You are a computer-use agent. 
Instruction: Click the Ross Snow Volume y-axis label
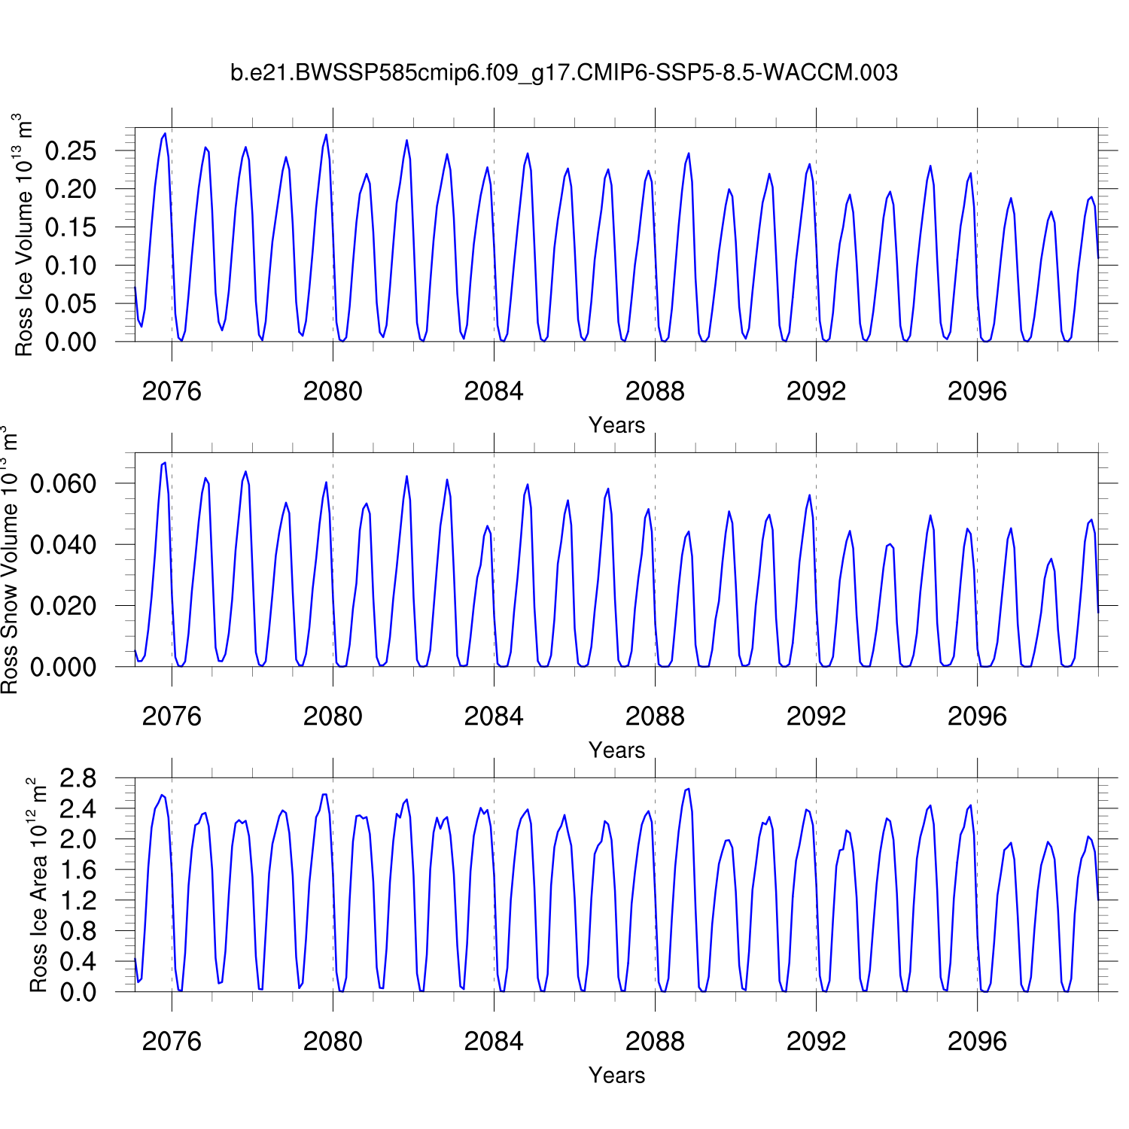click(x=9, y=560)
